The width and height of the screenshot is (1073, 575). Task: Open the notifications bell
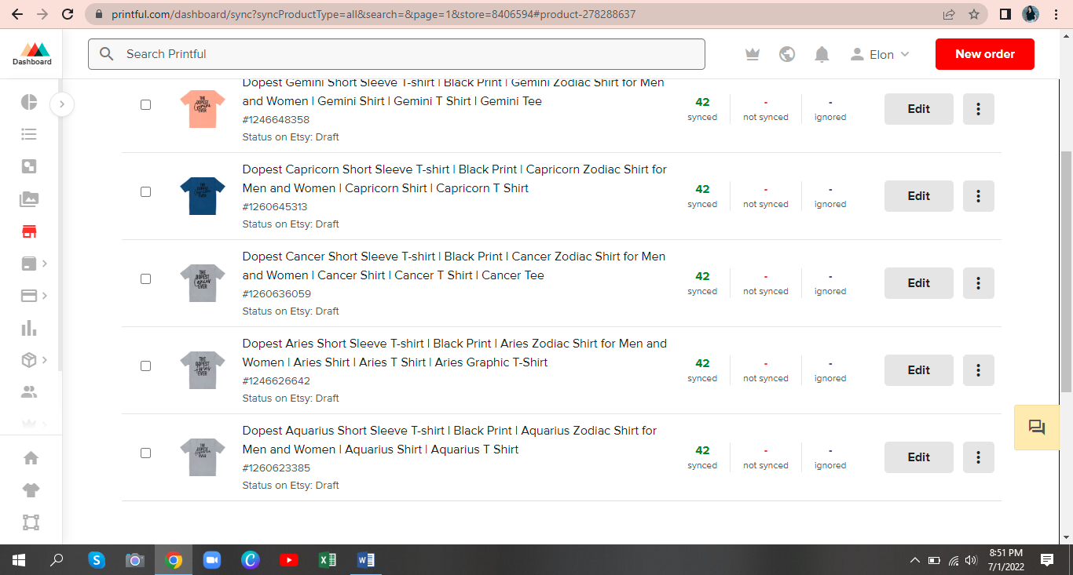(822, 54)
